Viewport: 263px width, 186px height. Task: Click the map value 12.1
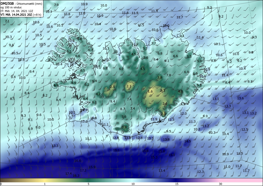(x=72, y=113)
